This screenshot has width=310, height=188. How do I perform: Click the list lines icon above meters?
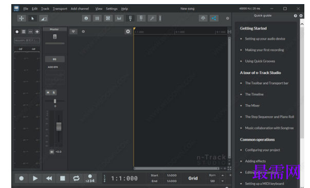24,32
